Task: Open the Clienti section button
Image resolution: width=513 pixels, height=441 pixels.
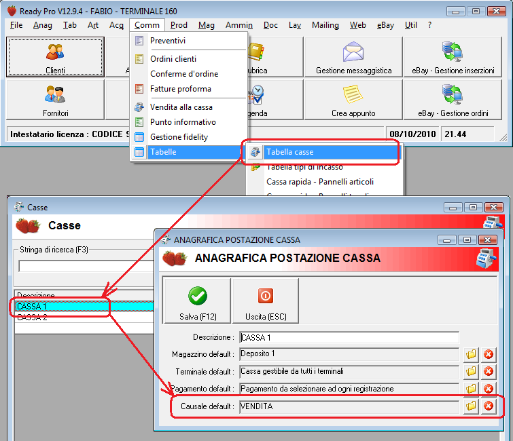Action: pyautogui.click(x=55, y=57)
